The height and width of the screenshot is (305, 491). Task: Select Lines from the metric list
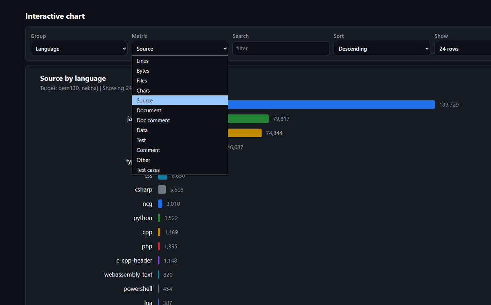[180, 61]
